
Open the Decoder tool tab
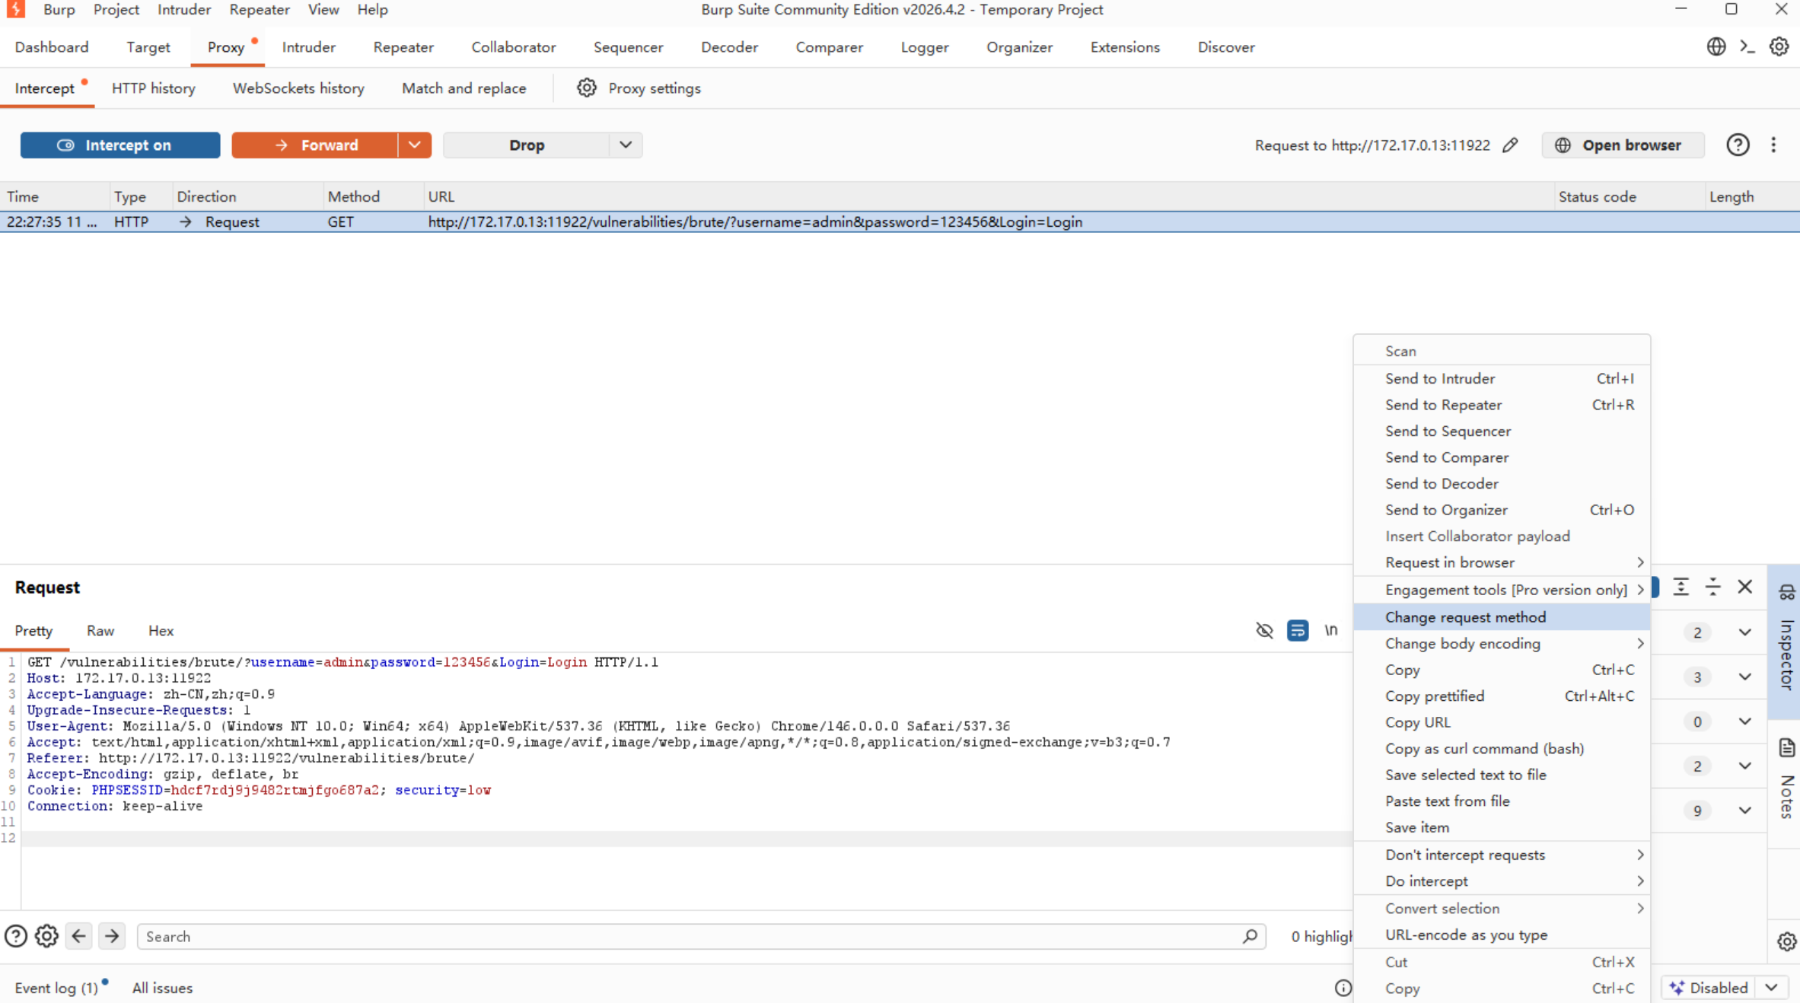pyautogui.click(x=729, y=47)
